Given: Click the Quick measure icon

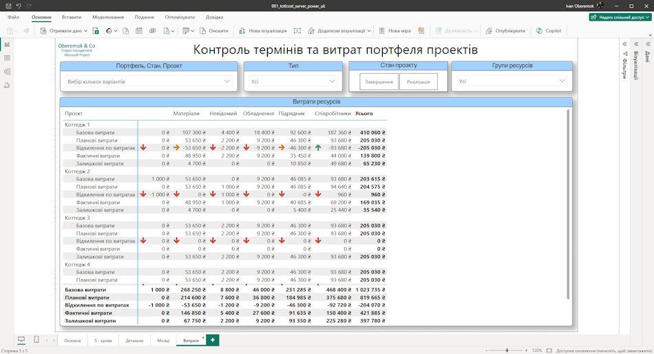Looking at the screenshot, I should tap(421, 31).
